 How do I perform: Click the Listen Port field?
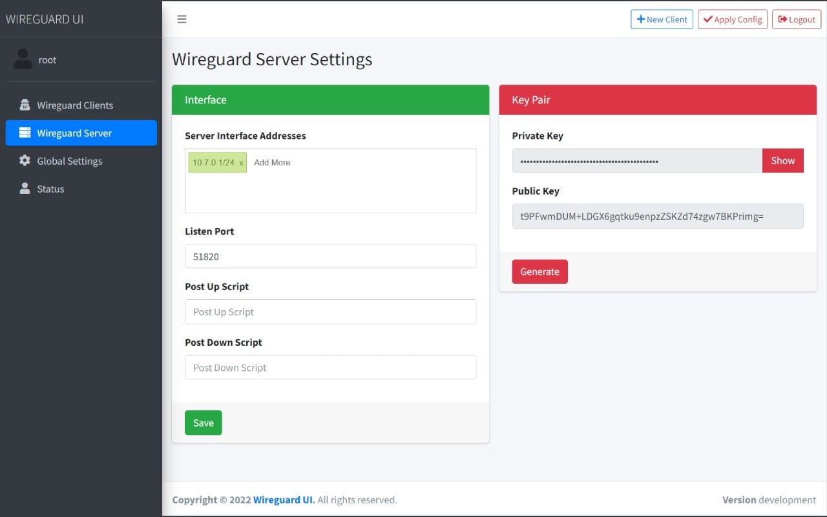[330, 257]
